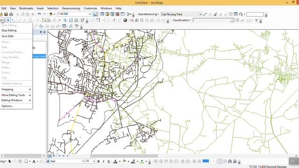Viewport: 299px width, 168px height.
Task: Click the dark globe sphere icon
Action: tap(125, 20)
